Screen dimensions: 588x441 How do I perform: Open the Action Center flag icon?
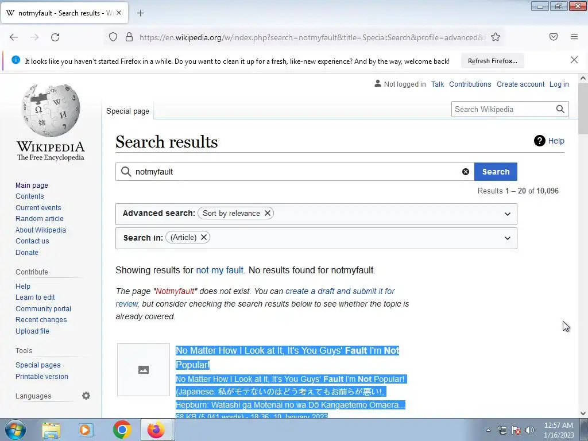coord(516,430)
